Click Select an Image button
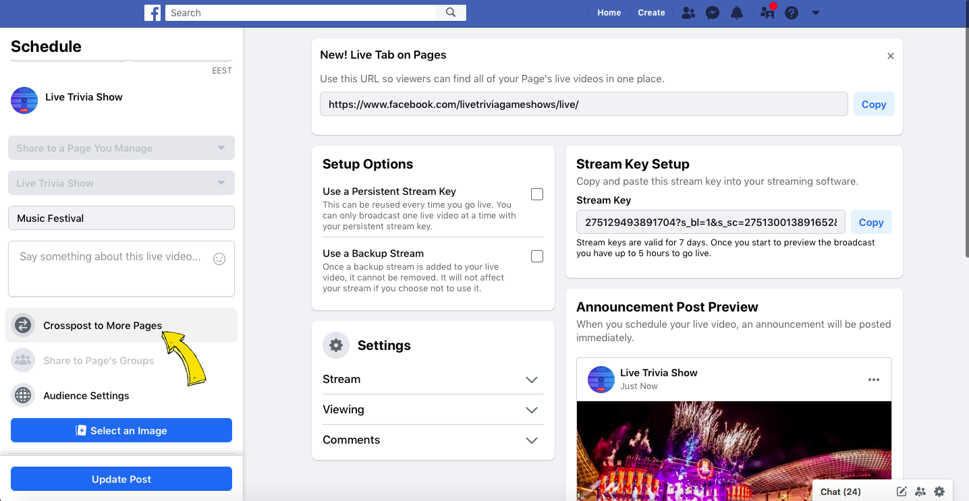The width and height of the screenshot is (969, 501). pyautogui.click(x=121, y=430)
